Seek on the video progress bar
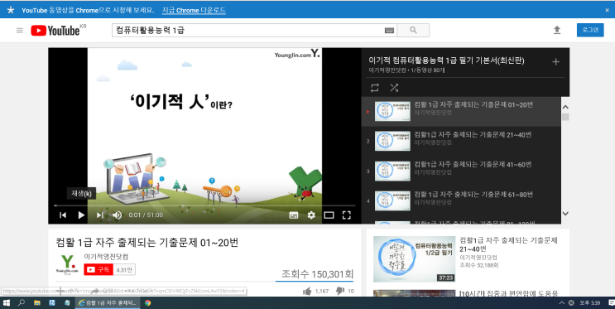The width and height of the screenshot is (615, 309). (x=204, y=205)
